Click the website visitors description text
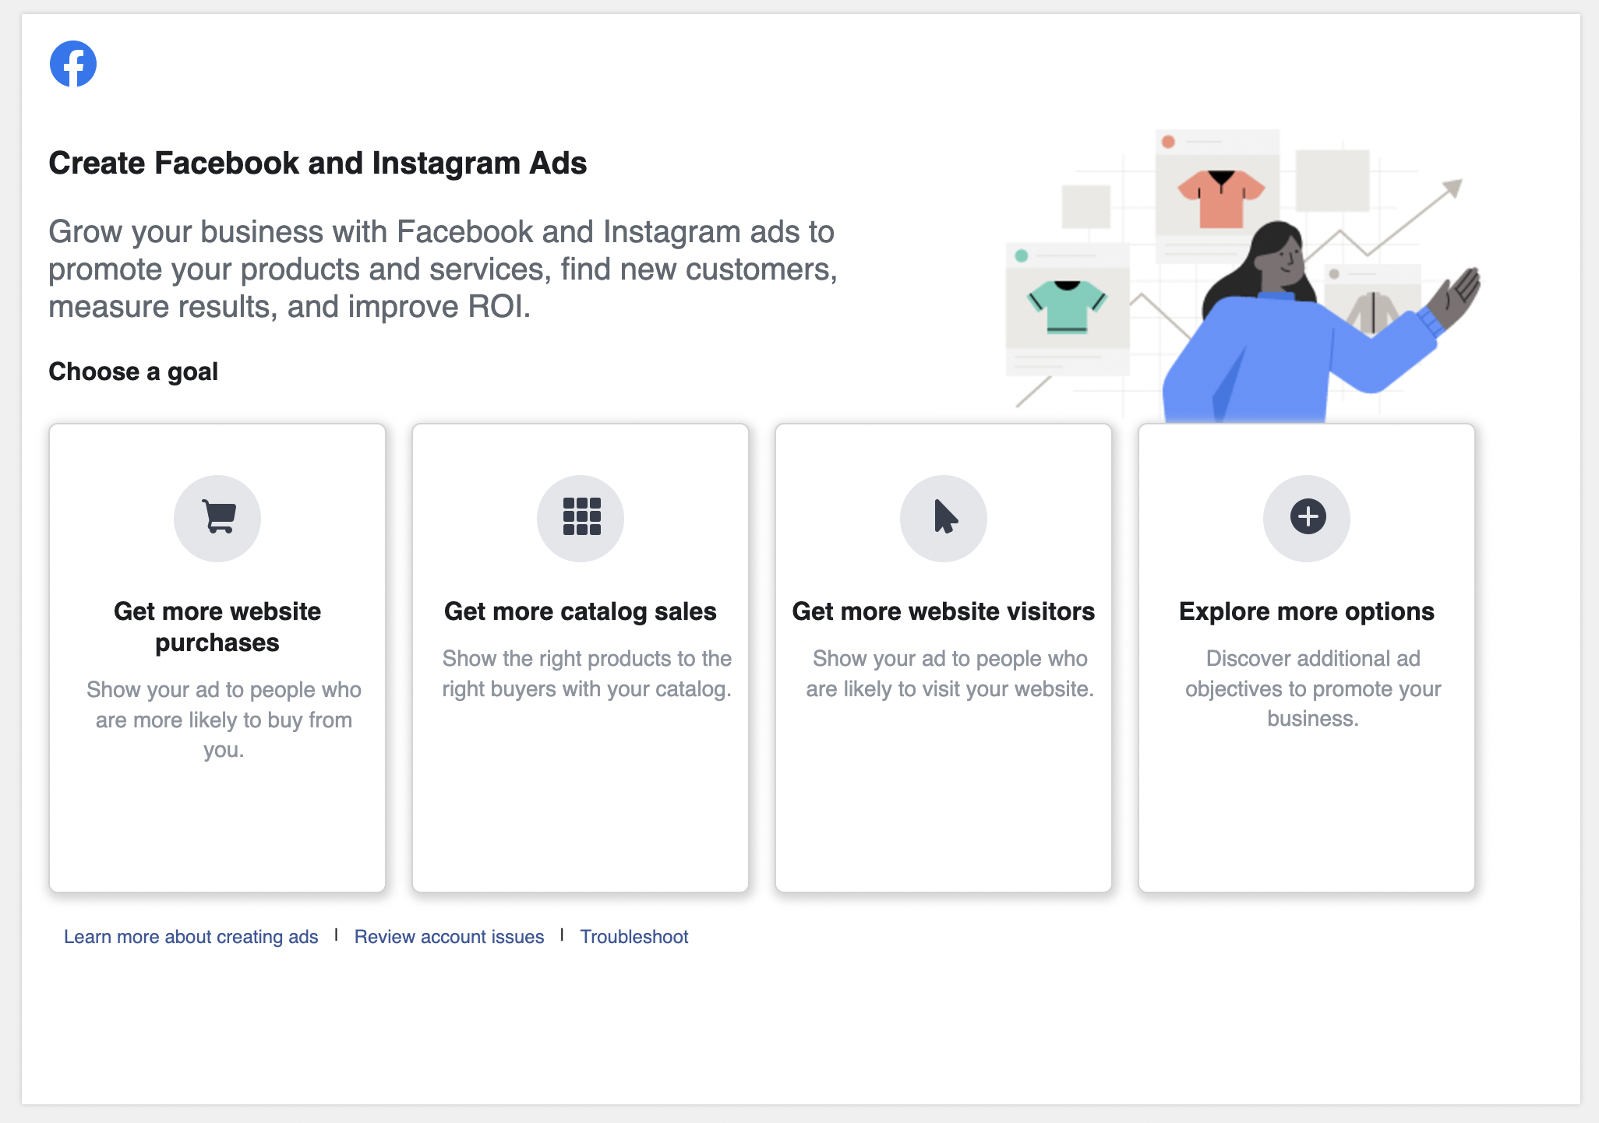Viewport: 1599px width, 1123px height. point(949,673)
